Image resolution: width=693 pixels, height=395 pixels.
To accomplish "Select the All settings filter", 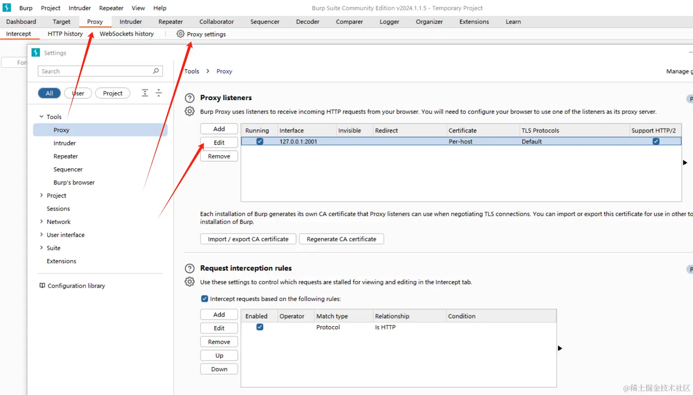I will (49, 93).
